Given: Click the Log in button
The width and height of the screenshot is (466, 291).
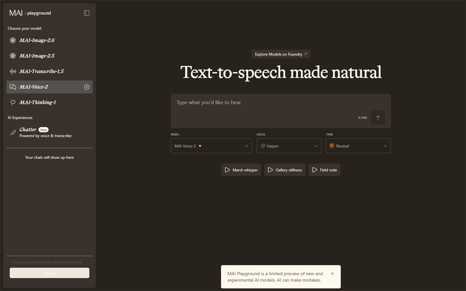Looking at the screenshot, I should pyautogui.click(x=49, y=273).
